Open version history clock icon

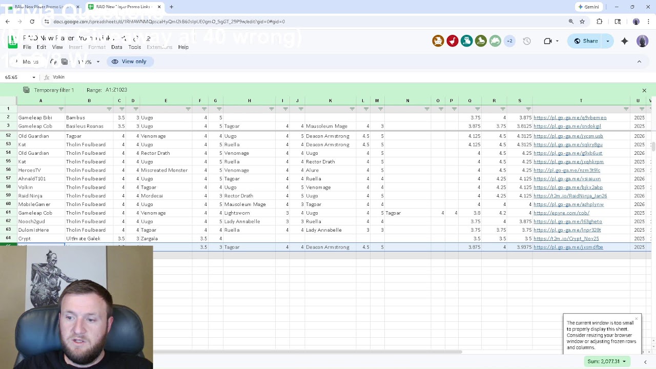click(527, 41)
